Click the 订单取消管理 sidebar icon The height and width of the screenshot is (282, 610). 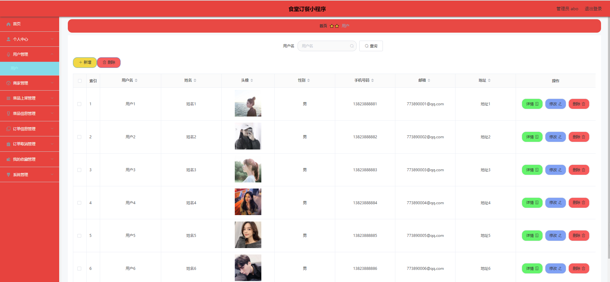pos(9,144)
